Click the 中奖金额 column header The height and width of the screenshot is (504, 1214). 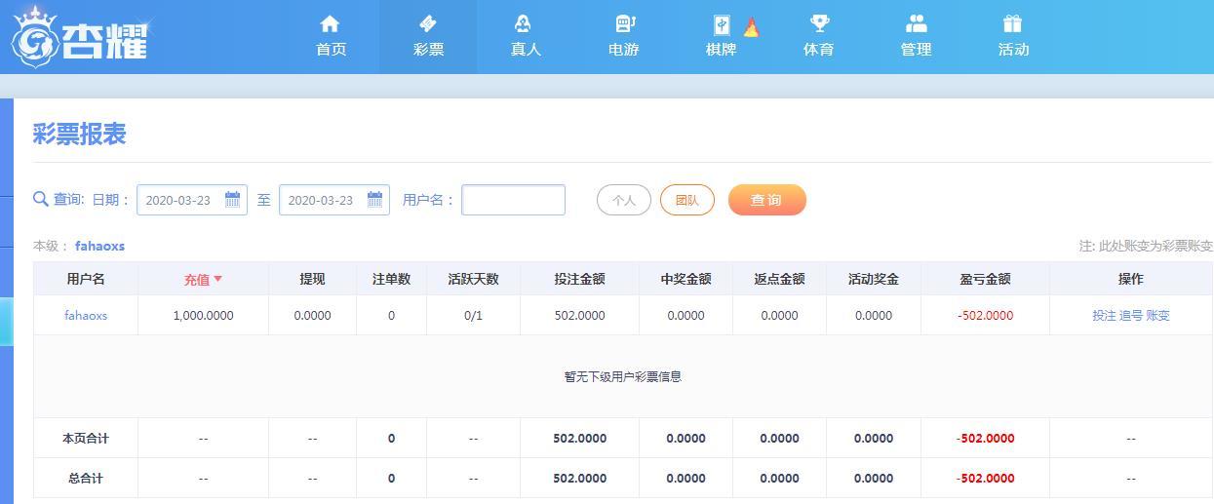coord(685,279)
